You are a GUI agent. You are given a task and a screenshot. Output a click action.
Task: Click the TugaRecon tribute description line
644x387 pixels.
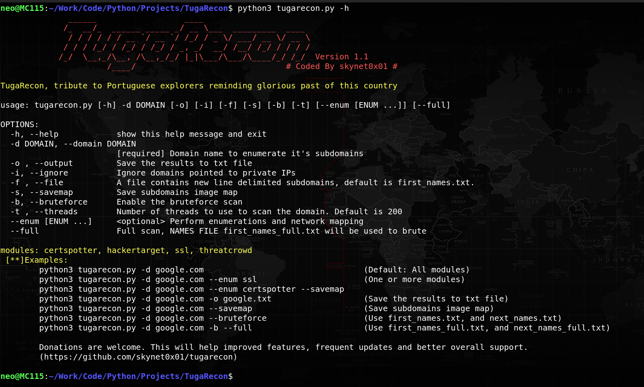coord(199,86)
